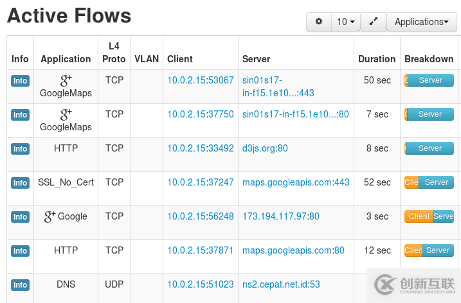Screen dimensions: 461x303
Task: Open the settings gear button
Action: 319,22
